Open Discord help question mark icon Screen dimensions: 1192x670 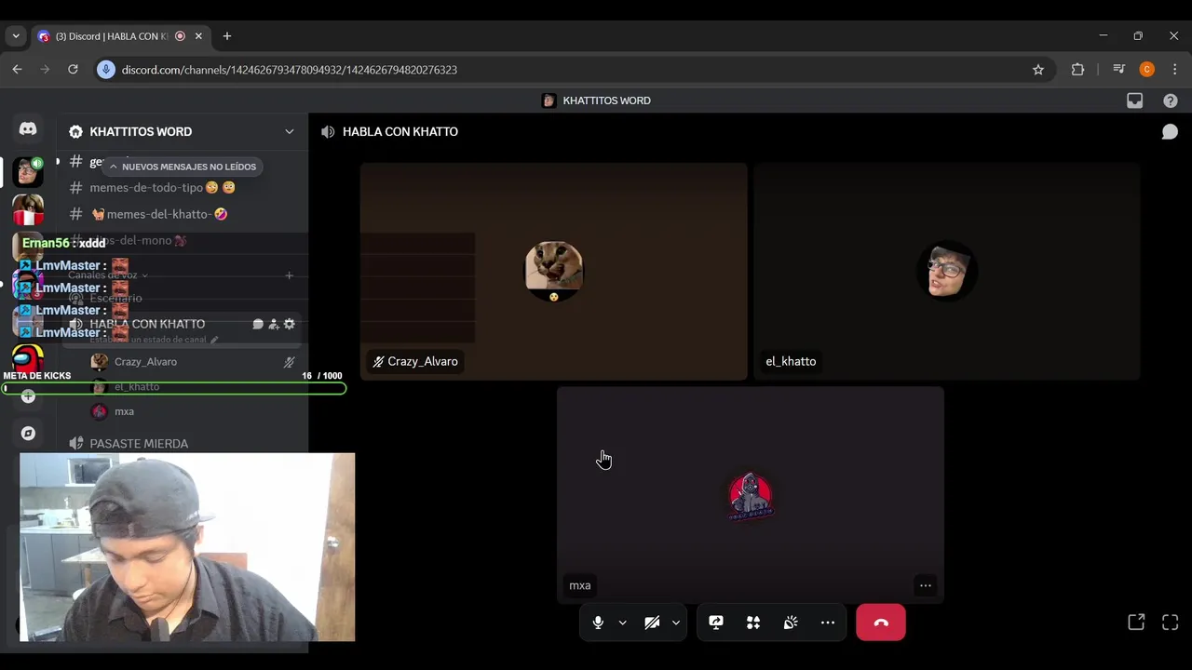(x=1171, y=100)
